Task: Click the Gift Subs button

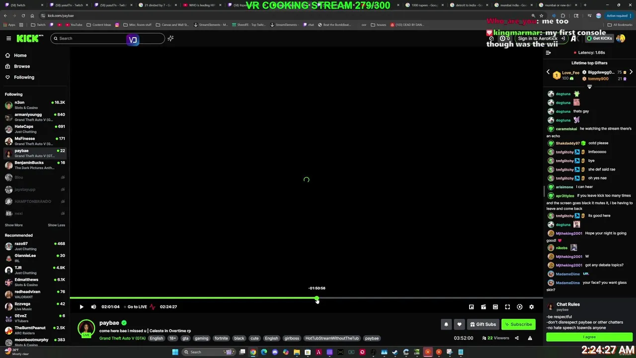Action: pos(483,324)
